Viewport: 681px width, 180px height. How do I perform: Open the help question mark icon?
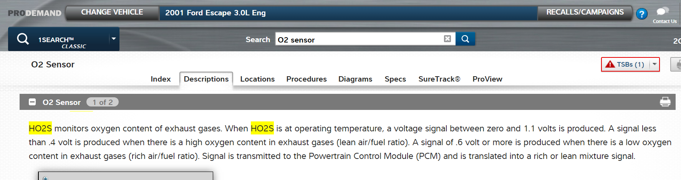pos(641,14)
